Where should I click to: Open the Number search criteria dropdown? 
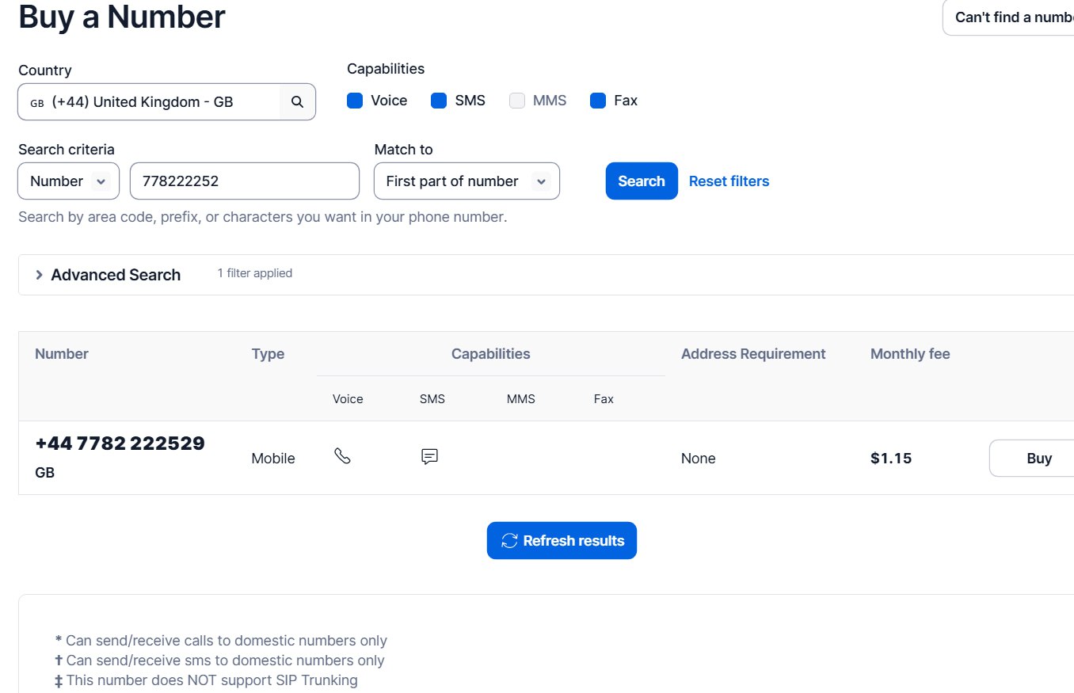[68, 181]
